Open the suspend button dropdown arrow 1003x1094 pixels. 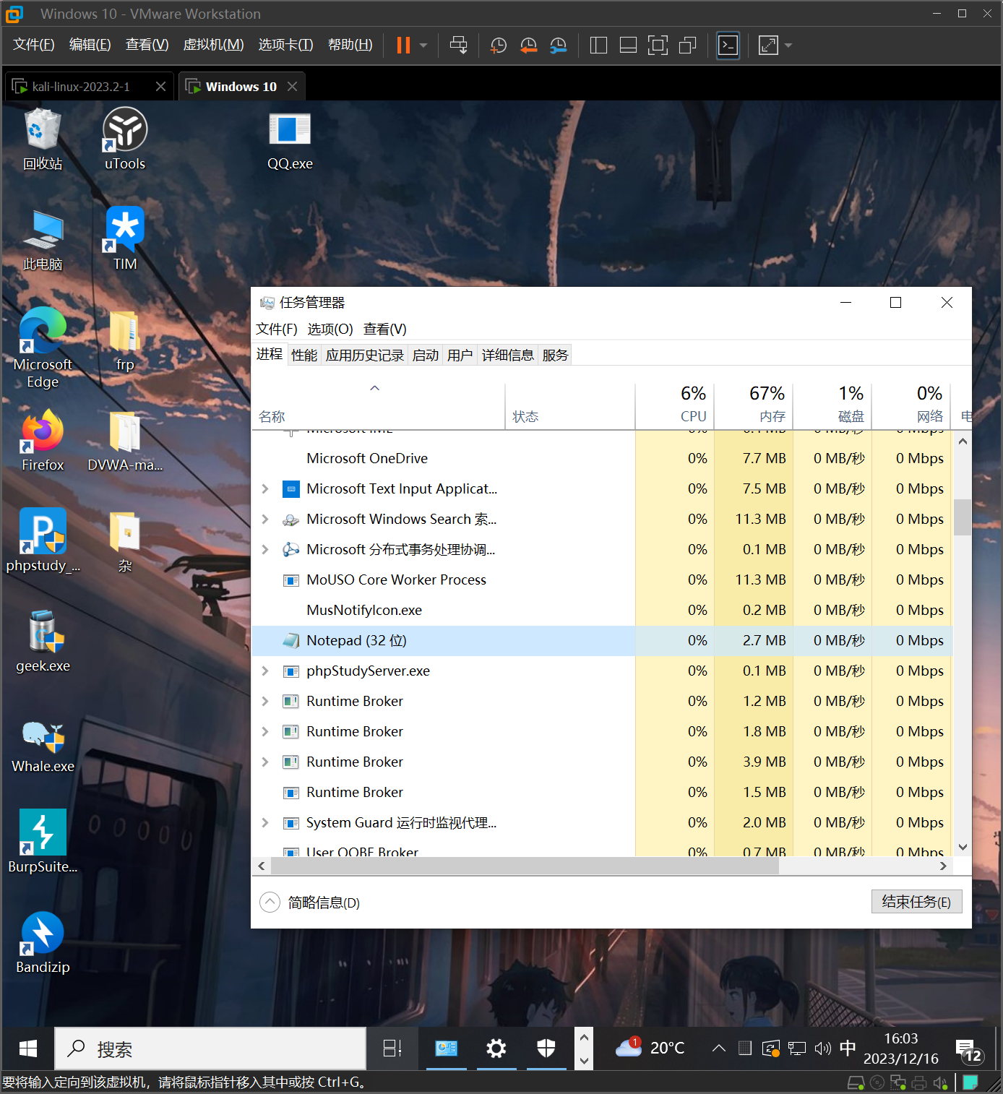[423, 46]
